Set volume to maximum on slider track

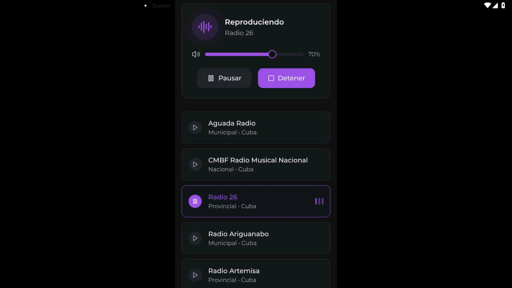302,54
